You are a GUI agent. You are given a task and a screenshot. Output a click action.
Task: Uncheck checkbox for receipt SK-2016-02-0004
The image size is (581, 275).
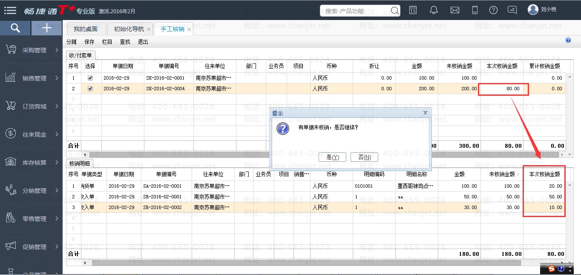point(90,89)
